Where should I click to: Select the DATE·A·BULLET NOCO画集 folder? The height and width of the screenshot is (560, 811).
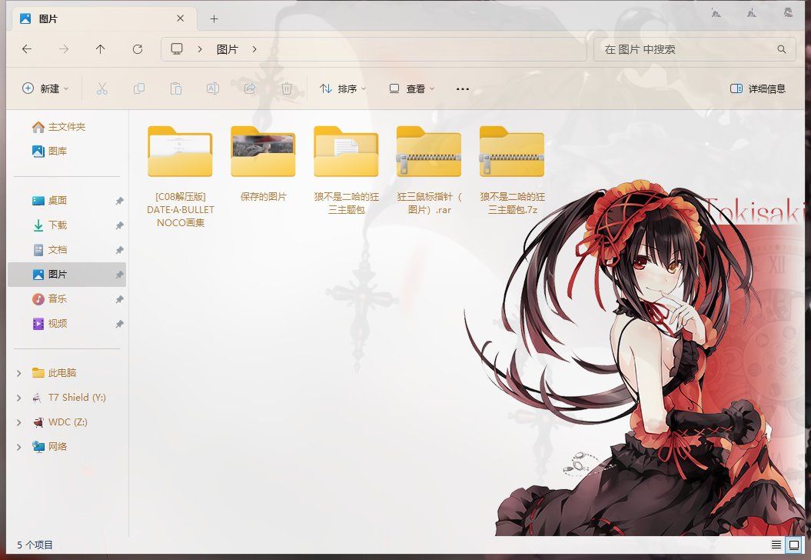[180, 176]
